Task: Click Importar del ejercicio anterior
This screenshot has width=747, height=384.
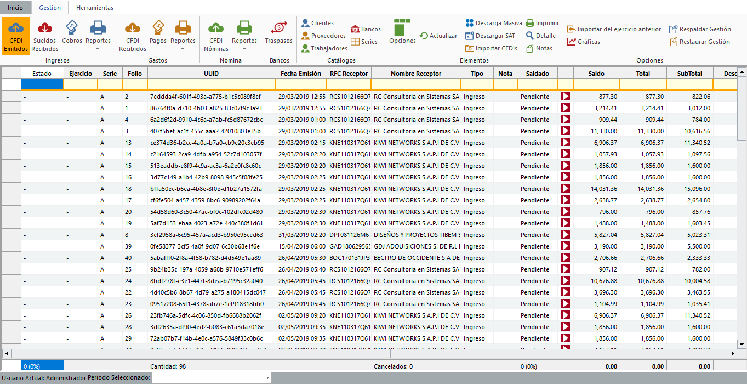Action: tap(614, 29)
